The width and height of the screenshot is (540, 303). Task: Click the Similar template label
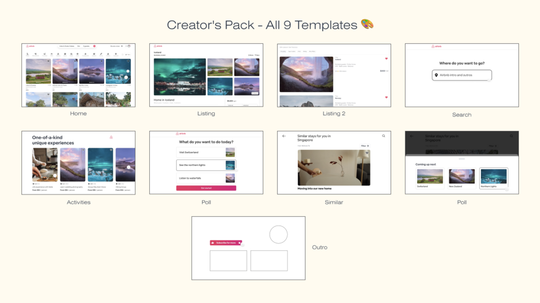click(x=334, y=202)
